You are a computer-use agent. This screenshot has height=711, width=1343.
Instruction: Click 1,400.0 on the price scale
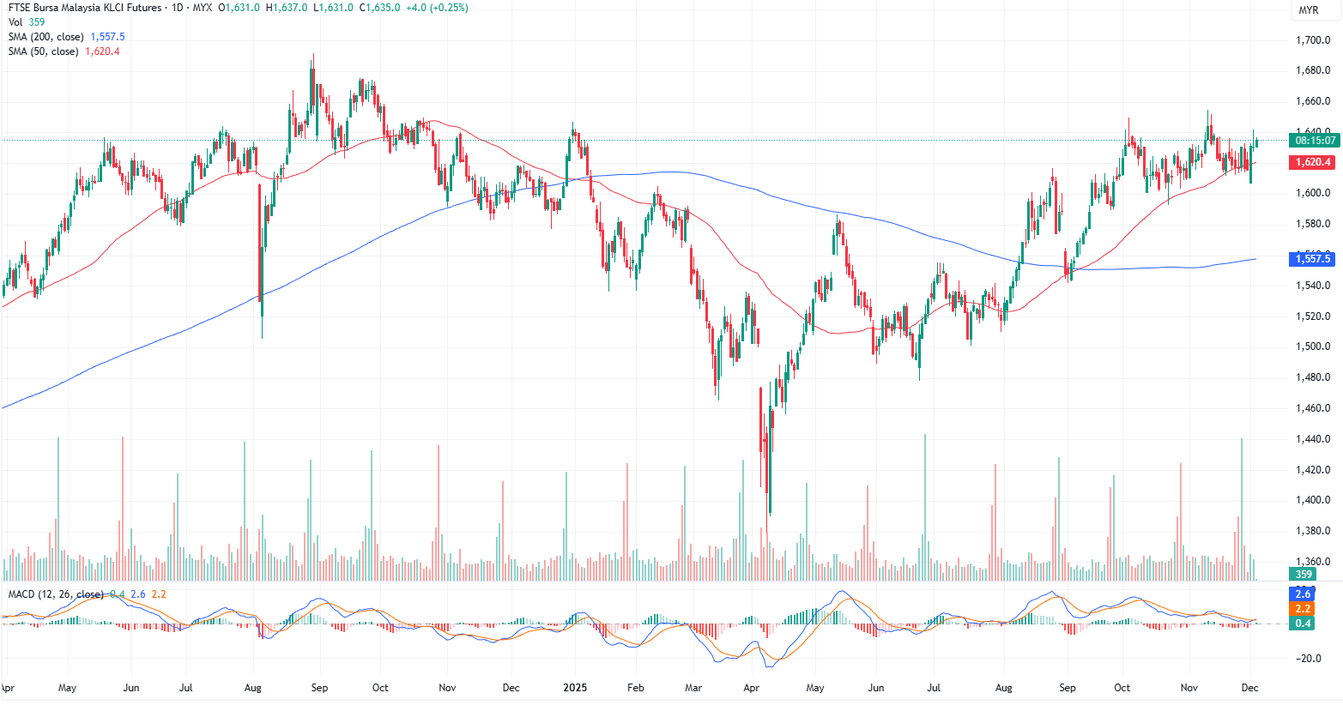coord(1313,500)
